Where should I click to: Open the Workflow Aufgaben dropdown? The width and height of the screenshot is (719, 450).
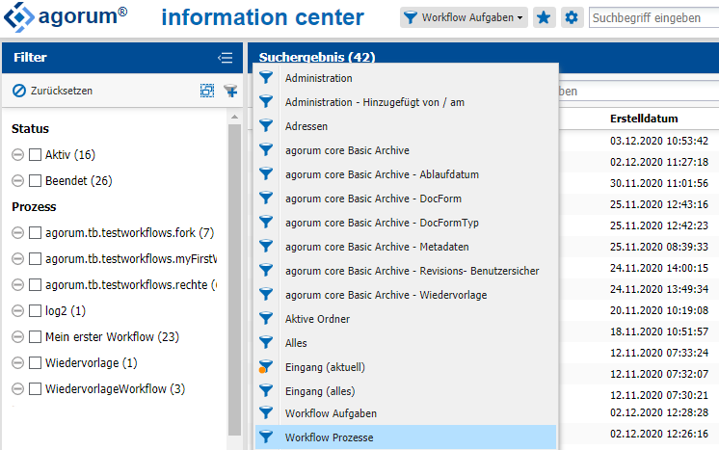tap(464, 18)
